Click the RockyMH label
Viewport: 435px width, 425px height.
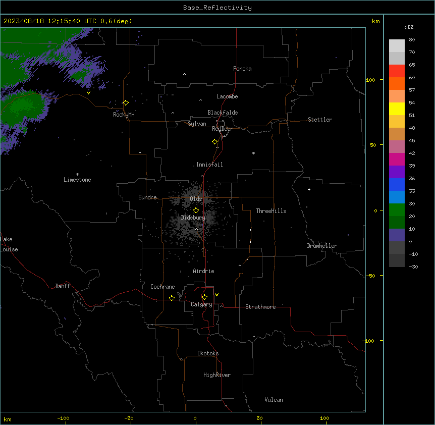tap(124, 115)
